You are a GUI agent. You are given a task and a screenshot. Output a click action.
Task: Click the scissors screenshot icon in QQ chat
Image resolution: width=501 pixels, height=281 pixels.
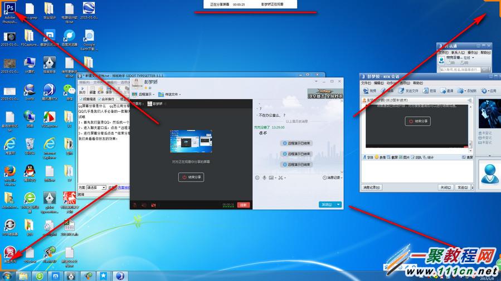point(281,178)
